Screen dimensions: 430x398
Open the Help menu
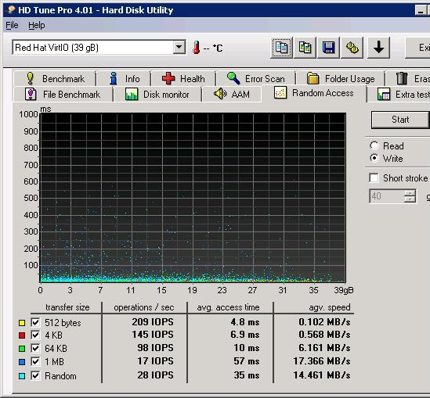click(x=37, y=25)
